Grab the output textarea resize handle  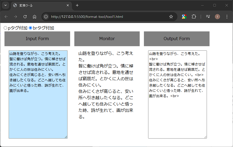pos(205,137)
